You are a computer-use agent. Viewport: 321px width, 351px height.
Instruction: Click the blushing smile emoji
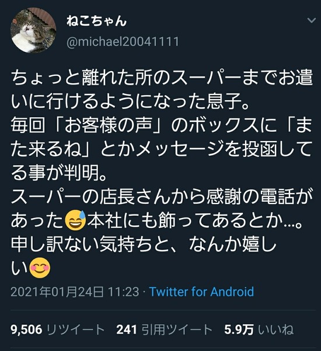[40, 268]
